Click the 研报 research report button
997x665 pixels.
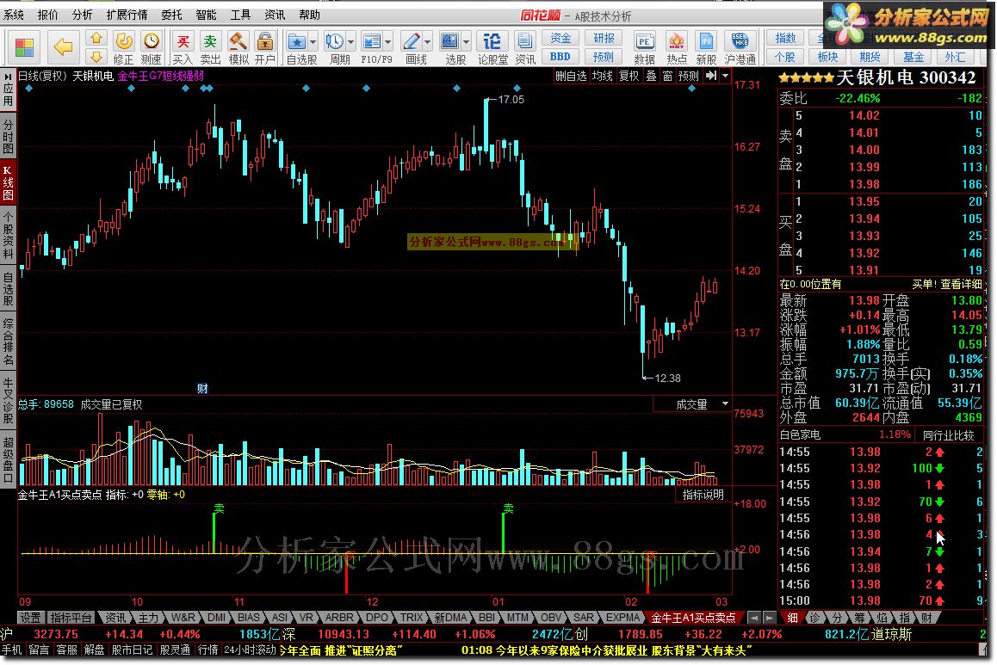pyautogui.click(x=604, y=38)
